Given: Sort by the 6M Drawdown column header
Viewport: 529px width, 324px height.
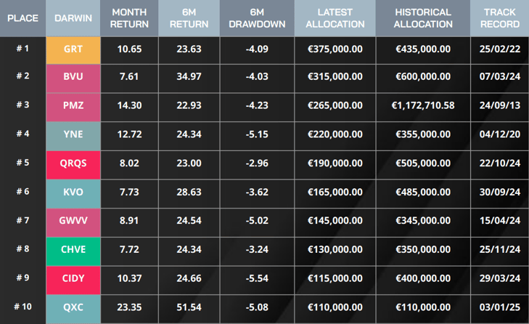Looking at the screenshot, I should pyautogui.click(x=256, y=18).
